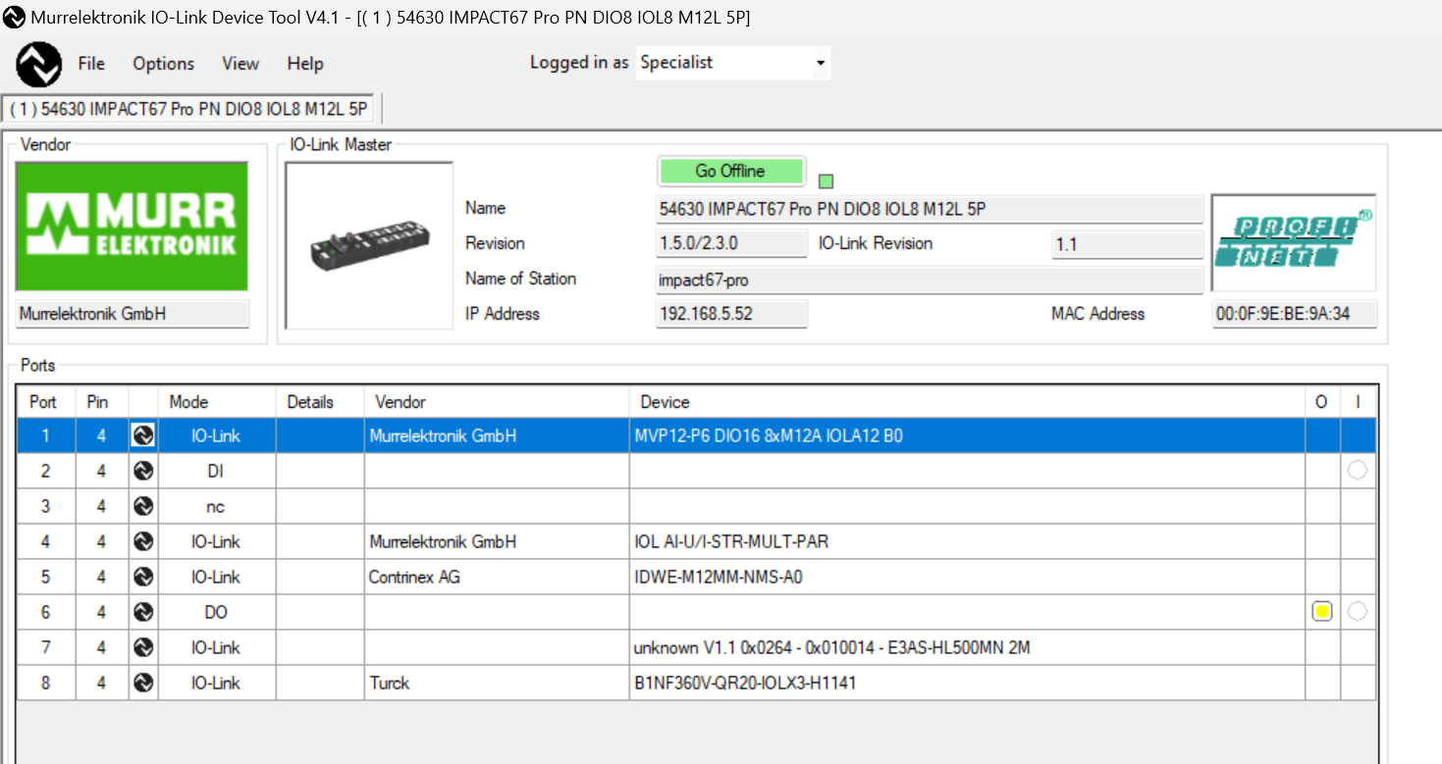Open the Help menu

click(x=305, y=64)
